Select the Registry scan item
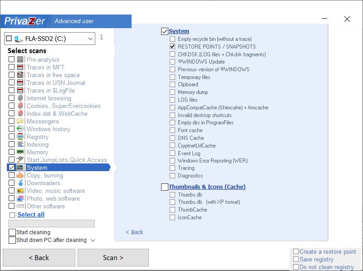The height and width of the screenshot is (271, 363). (x=37, y=137)
